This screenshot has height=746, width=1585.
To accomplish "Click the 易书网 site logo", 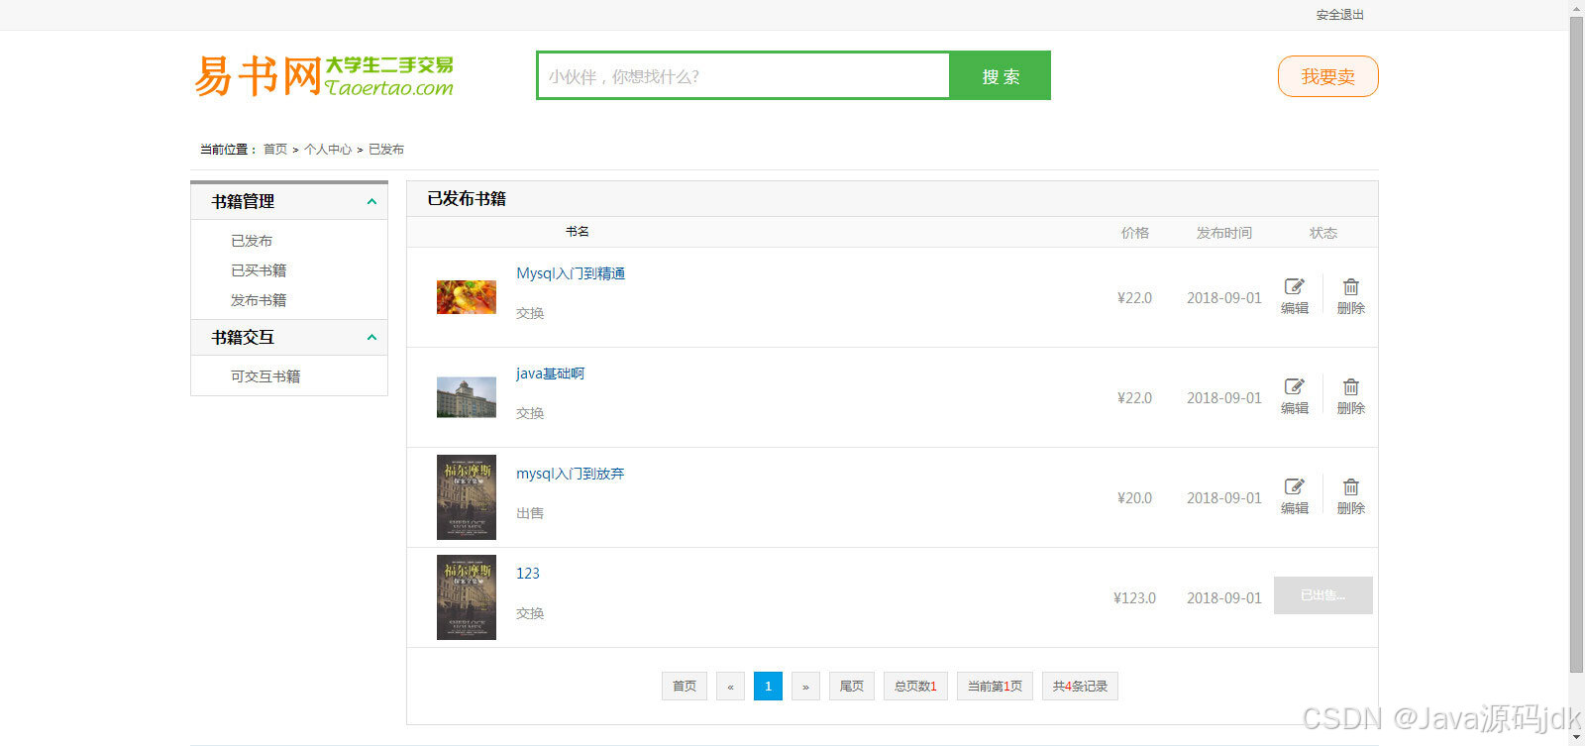I will (x=324, y=75).
